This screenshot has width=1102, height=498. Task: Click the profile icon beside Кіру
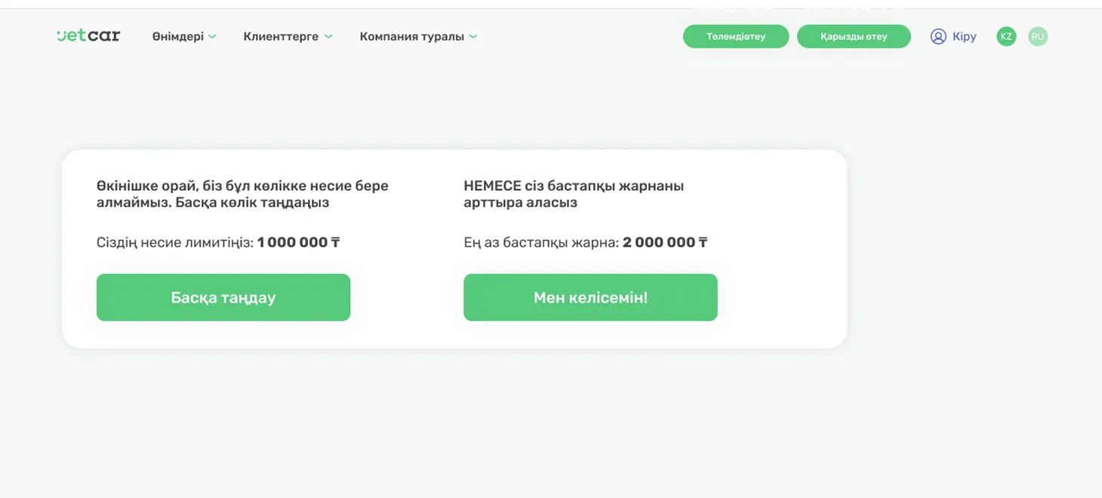click(937, 35)
